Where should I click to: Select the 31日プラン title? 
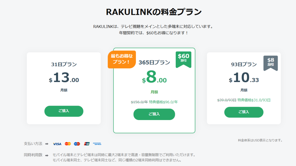coord(64,64)
